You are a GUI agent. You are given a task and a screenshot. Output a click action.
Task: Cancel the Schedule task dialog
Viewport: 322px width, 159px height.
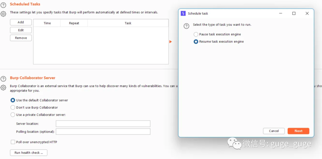[x=274, y=131]
